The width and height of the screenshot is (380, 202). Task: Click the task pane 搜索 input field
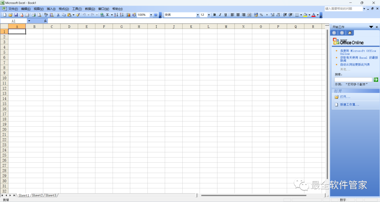click(353, 80)
